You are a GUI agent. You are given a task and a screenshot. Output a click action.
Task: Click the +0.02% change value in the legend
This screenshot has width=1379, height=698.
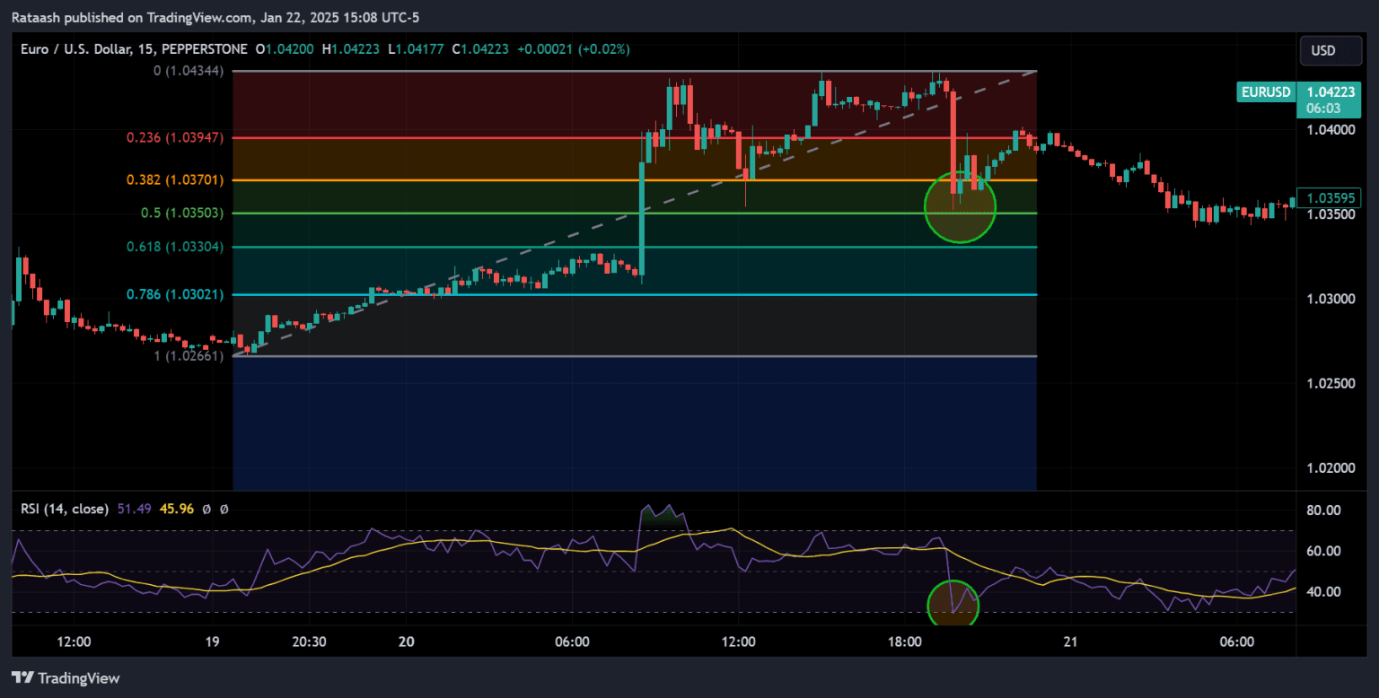click(x=603, y=49)
